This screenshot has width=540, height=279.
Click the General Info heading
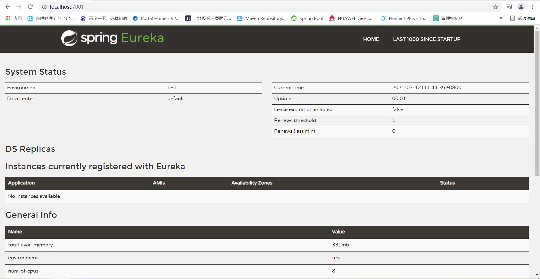pyautogui.click(x=31, y=215)
